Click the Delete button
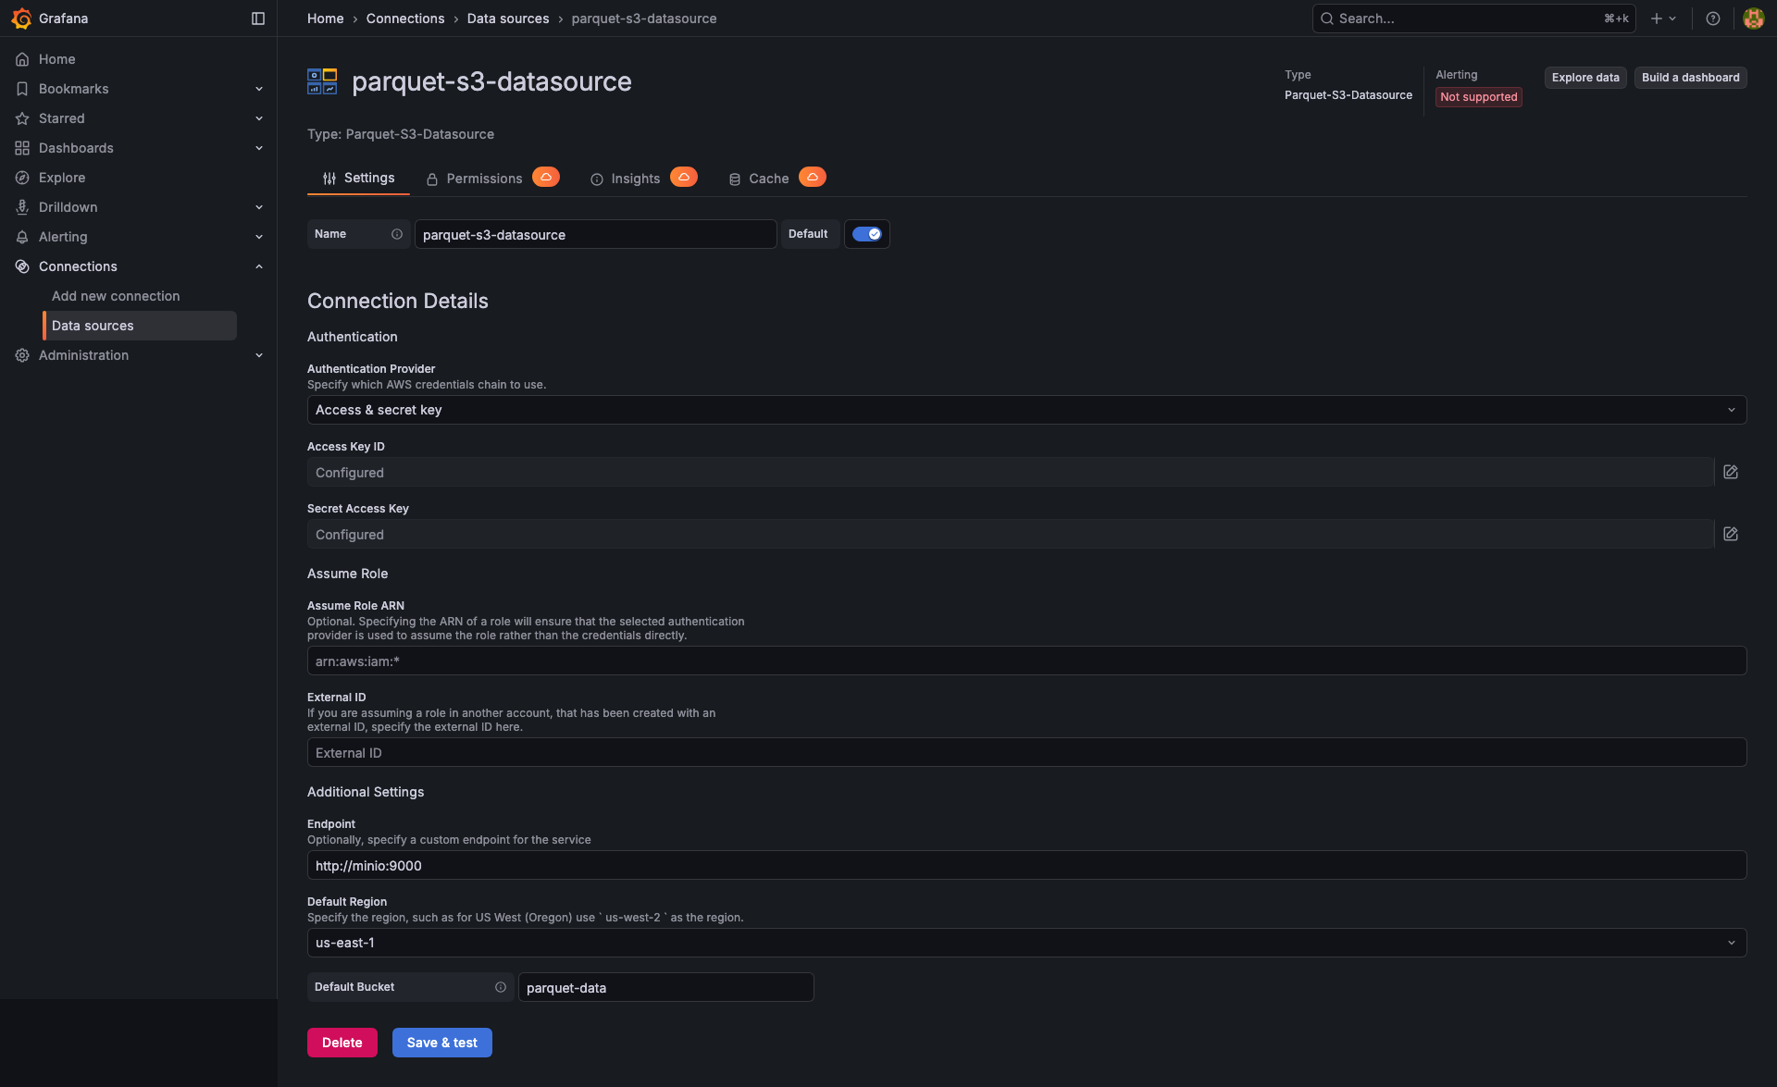1777x1087 pixels. point(342,1043)
